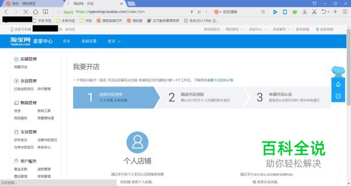The height and width of the screenshot is (186, 351).
Task: Click the 客户服务 sidebar icon
Action: (x=16, y=161)
